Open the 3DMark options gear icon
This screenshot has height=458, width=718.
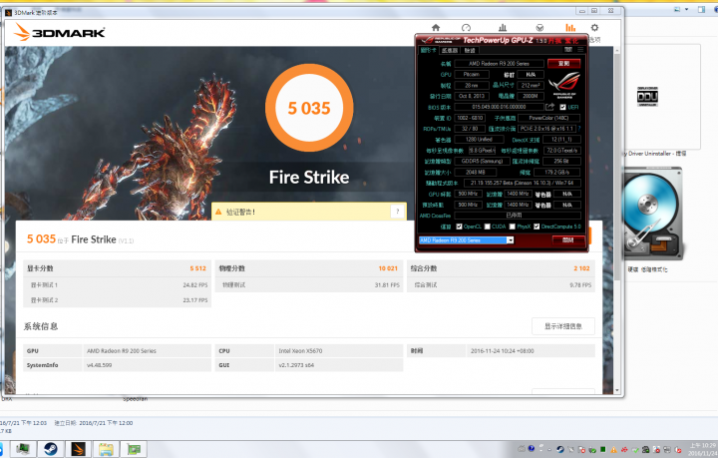[x=594, y=28]
